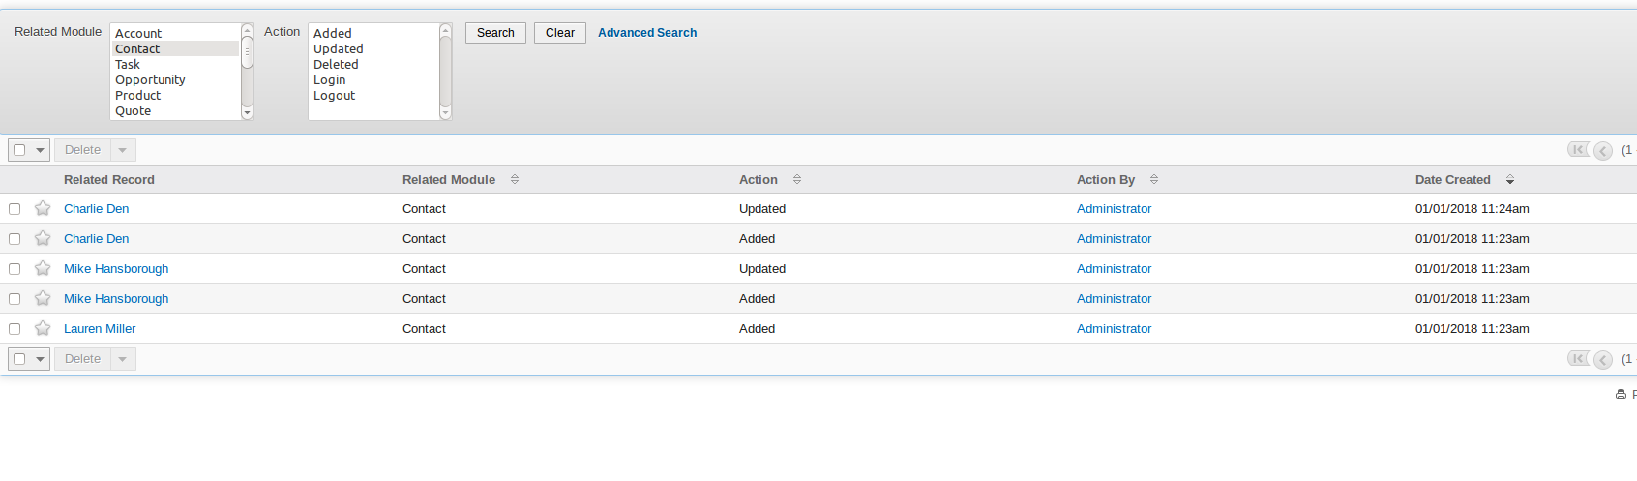Expand top Delete button dropdown arrow

coord(123,150)
